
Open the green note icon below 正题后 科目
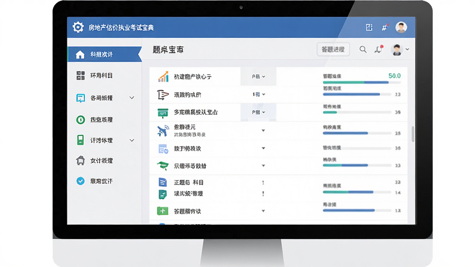tap(163, 194)
